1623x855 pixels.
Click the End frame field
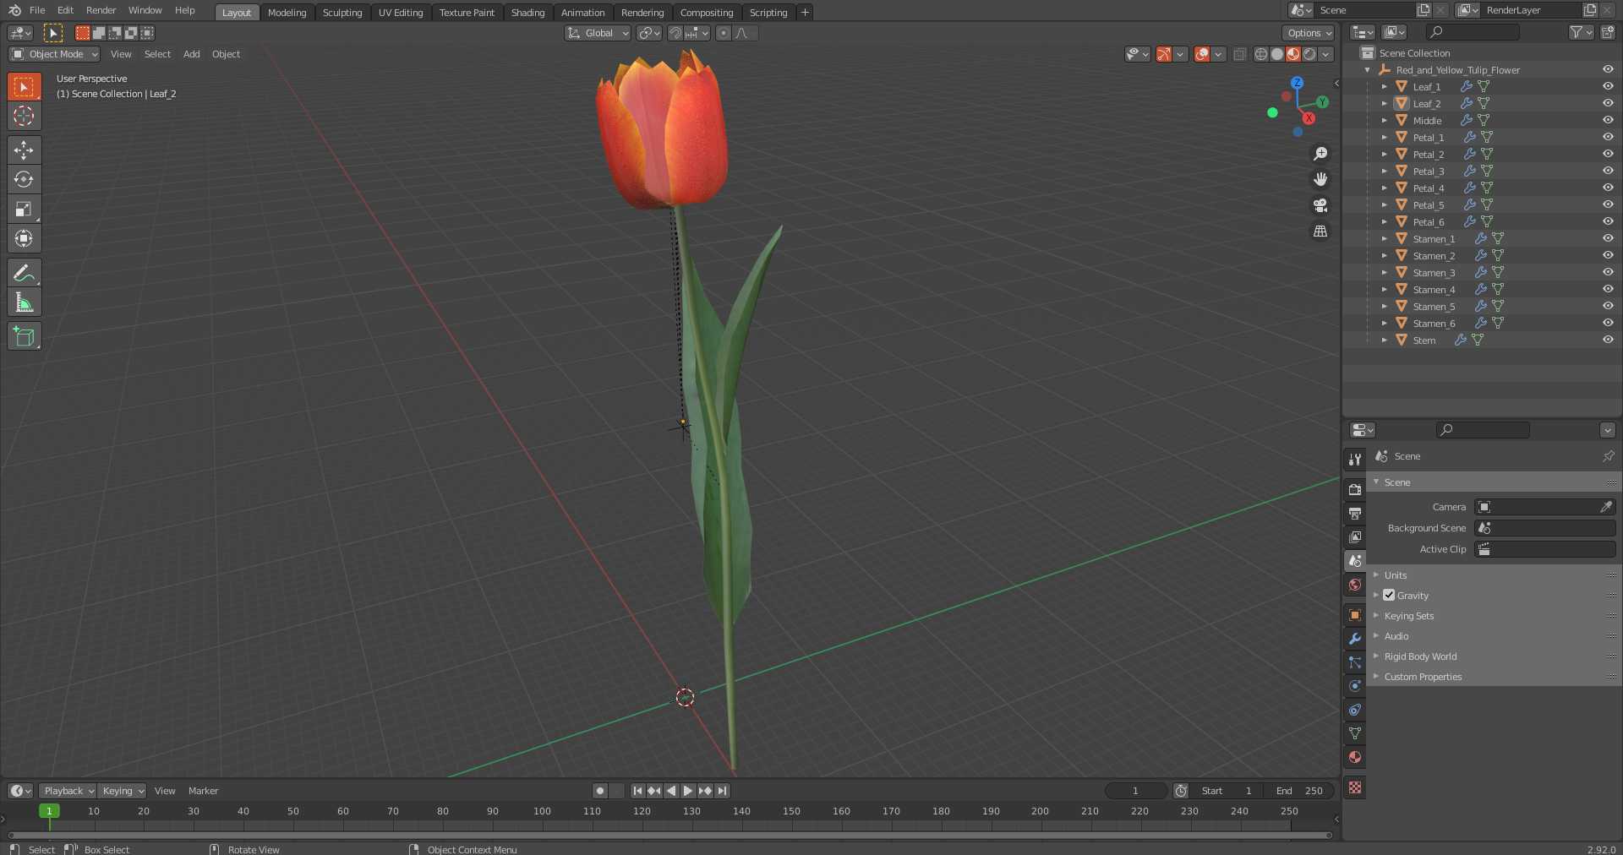(1300, 791)
